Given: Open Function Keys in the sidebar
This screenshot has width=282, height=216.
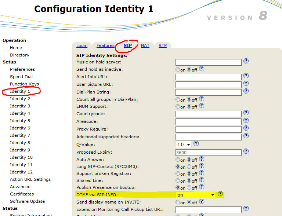Looking at the screenshot, I should 24,84.
